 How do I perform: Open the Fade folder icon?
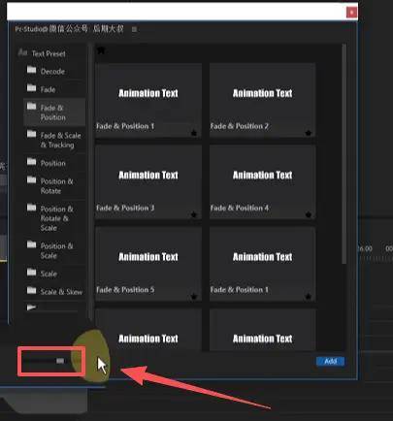(31, 88)
